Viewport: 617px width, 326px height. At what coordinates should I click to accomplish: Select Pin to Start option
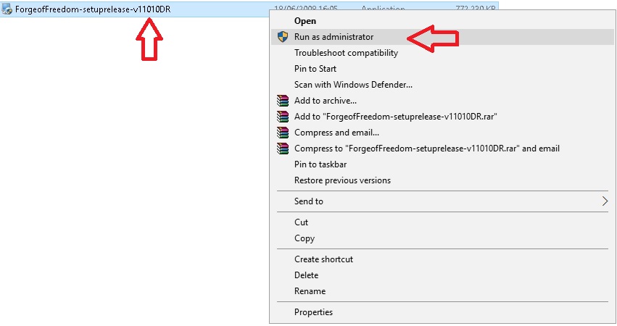click(x=315, y=69)
